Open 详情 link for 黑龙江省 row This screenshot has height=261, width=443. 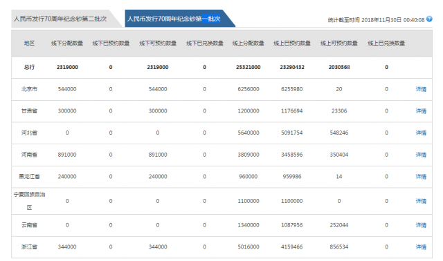(x=421, y=177)
